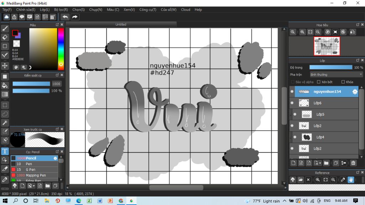365x205 pixels.
Task: Toggle visibility of lower Lớp2 layer
Action: (x=292, y=148)
